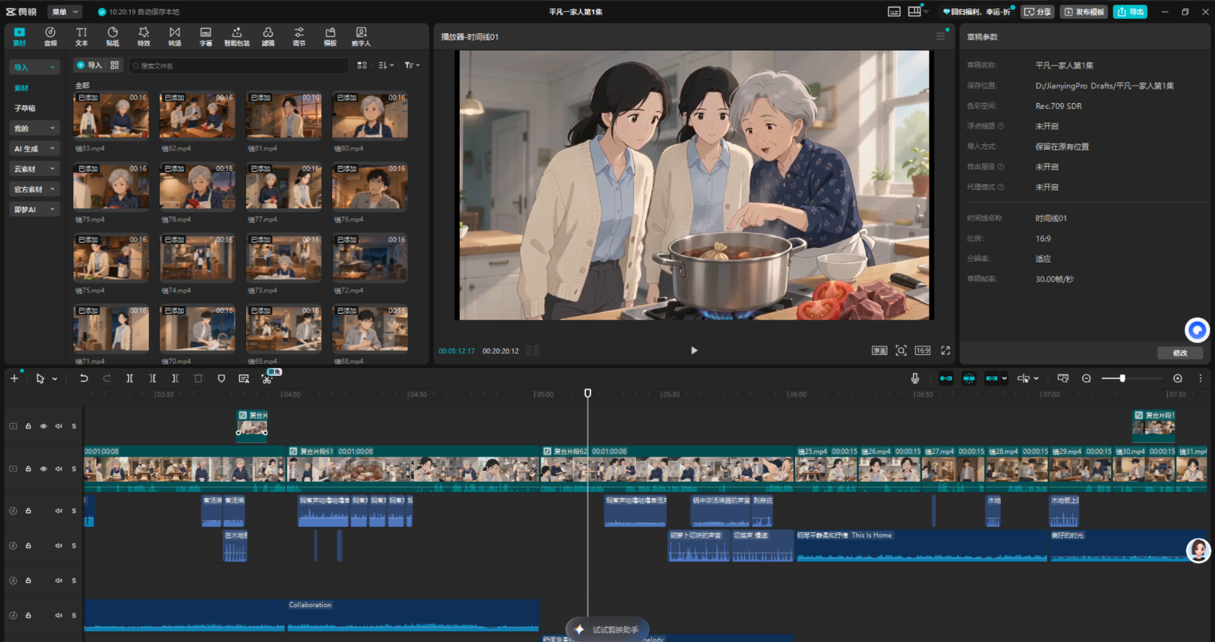Screen dimensions: 1215x642
Task: Click the 发布模板 publish template button
Action: (x=1084, y=11)
